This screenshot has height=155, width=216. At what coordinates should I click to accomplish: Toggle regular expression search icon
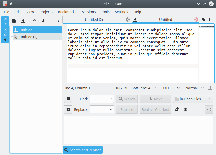(185, 109)
